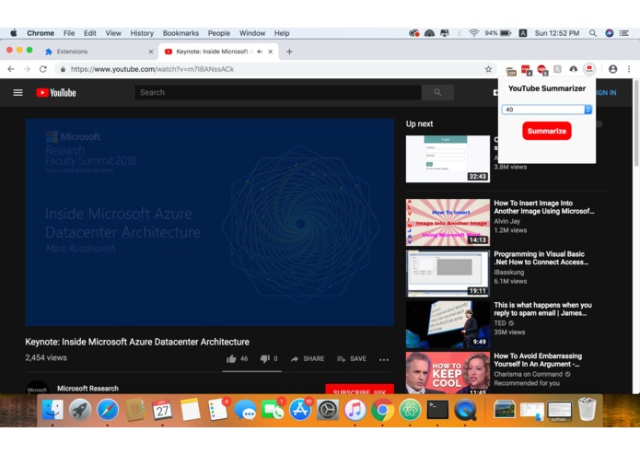This screenshot has height=455, width=640.
Task: Open more actions ellipsis under the video
Action: point(384,359)
